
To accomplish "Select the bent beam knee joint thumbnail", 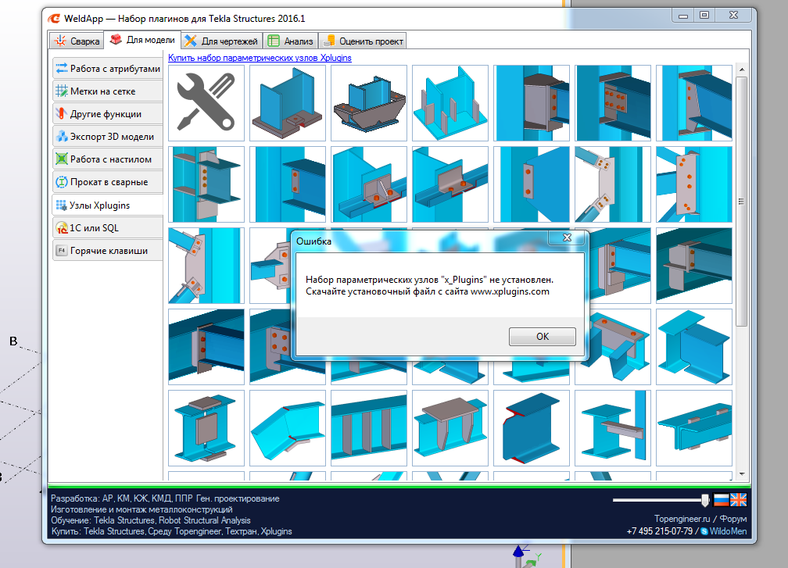I will (288, 428).
